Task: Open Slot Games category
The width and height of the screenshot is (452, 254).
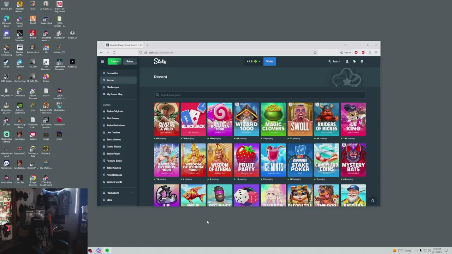Action: tap(118, 118)
